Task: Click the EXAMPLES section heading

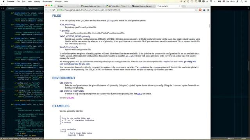Action: click(61, 106)
